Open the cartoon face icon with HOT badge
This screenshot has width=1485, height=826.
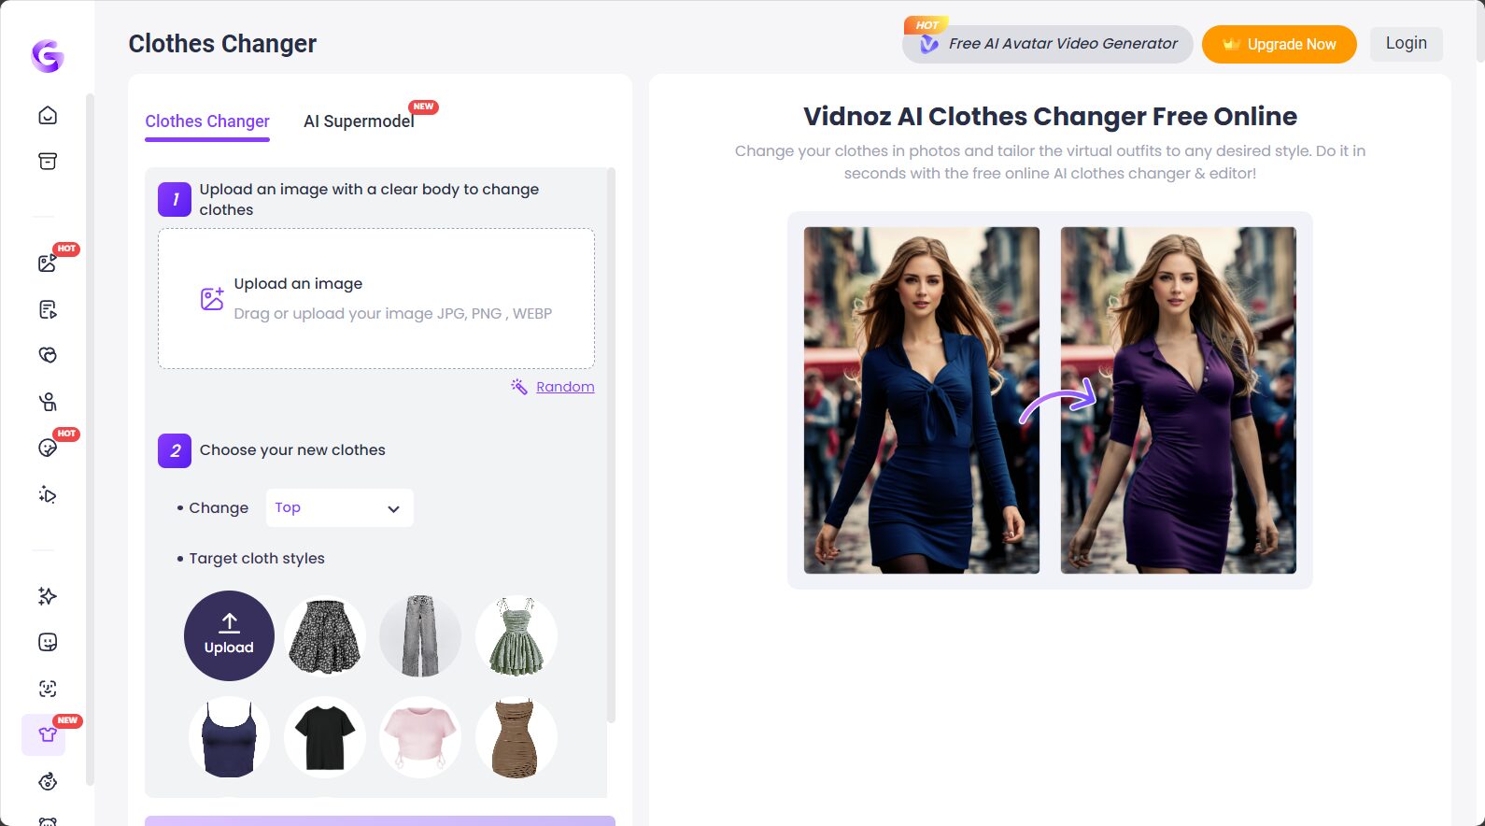(48, 448)
